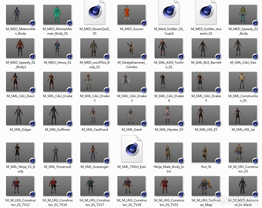Image resolution: width=262 pixels, height=208 pixels.
Task: Select the M_SML_Eoffman thumbnail
Action: click(57, 115)
